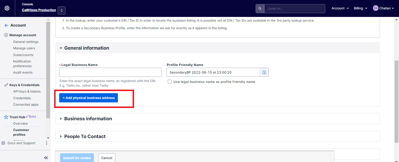Click the Legal Business Name field
The height and width of the screenshot is (162, 399).
(x=110, y=72)
